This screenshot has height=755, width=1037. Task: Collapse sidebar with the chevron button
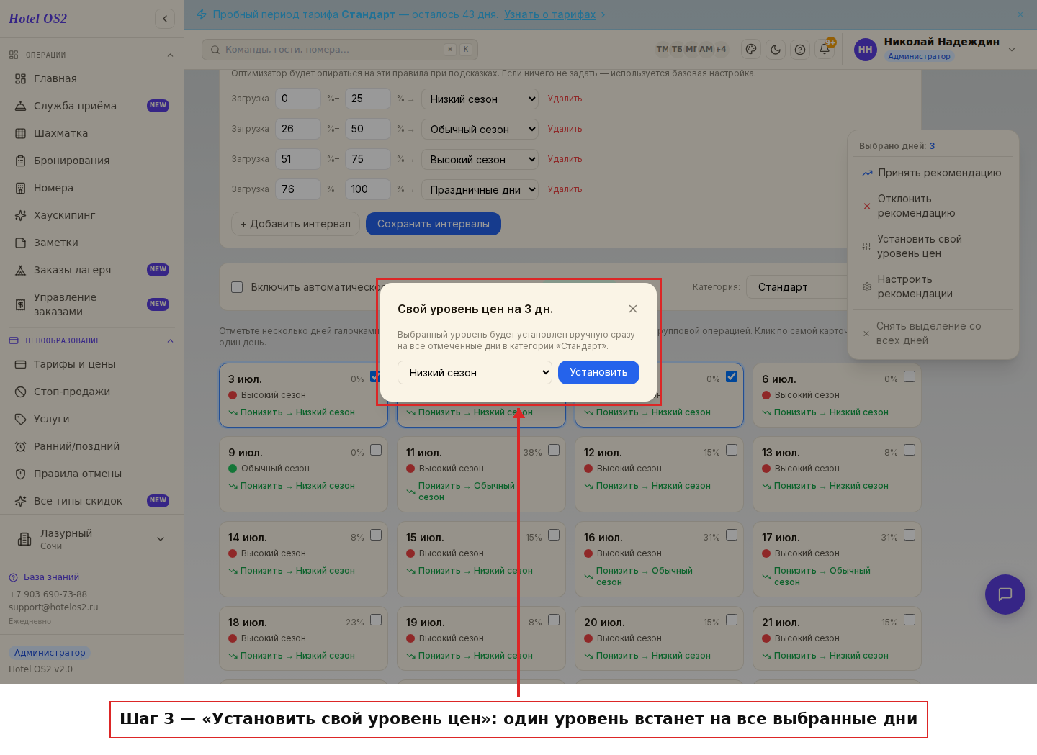(x=165, y=19)
